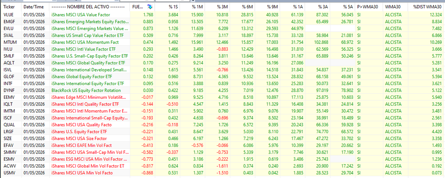Image resolution: width=445 pixels, height=178 pixels.
Task: Sort by the % 9M column header
Action: 268,7
